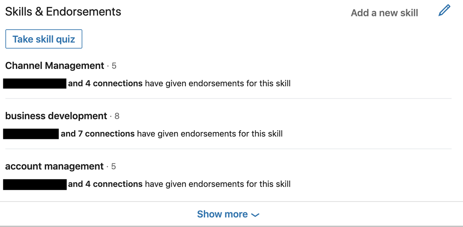Click the pencil edit skills icon

444,10
